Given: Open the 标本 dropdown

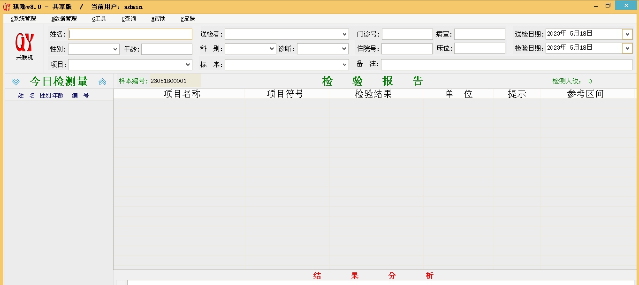Looking at the screenshot, I should click(x=343, y=65).
